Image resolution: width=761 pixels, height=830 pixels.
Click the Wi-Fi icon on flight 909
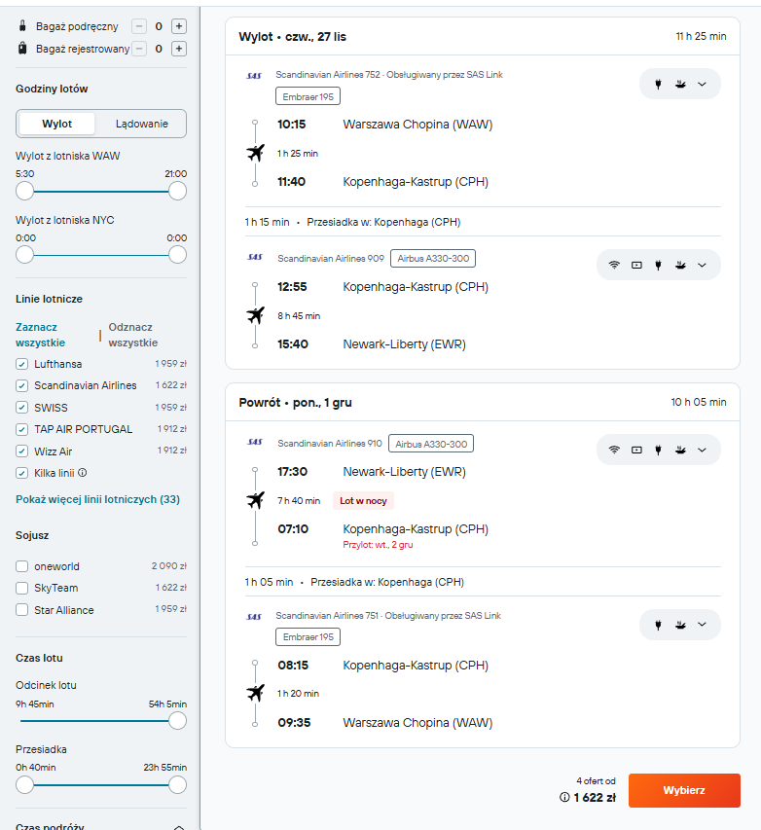click(614, 266)
